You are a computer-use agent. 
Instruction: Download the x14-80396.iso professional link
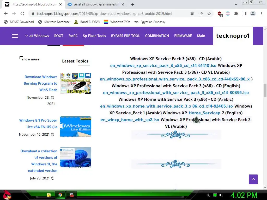coord(176,93)
